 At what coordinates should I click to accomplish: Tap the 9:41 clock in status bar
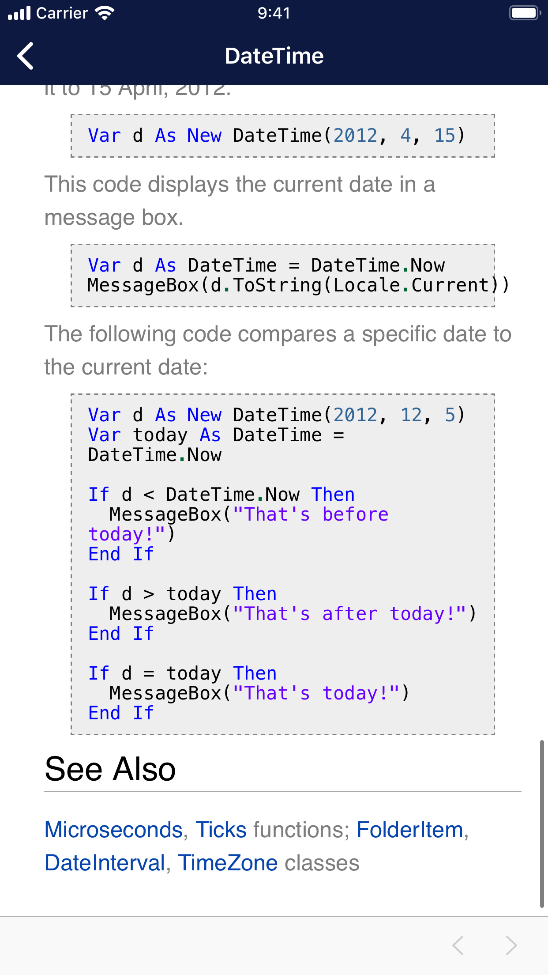pos(274,13)
